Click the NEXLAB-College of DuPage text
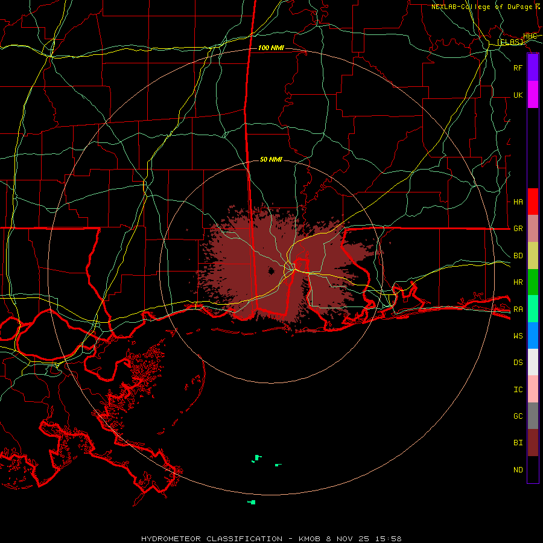543x543 pixels. tap(481, 7)
